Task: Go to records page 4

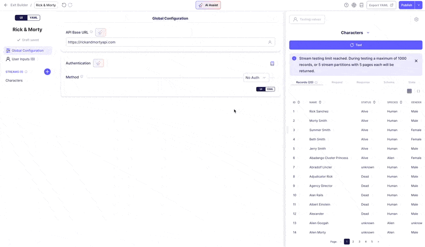Action: coord(365,242)
